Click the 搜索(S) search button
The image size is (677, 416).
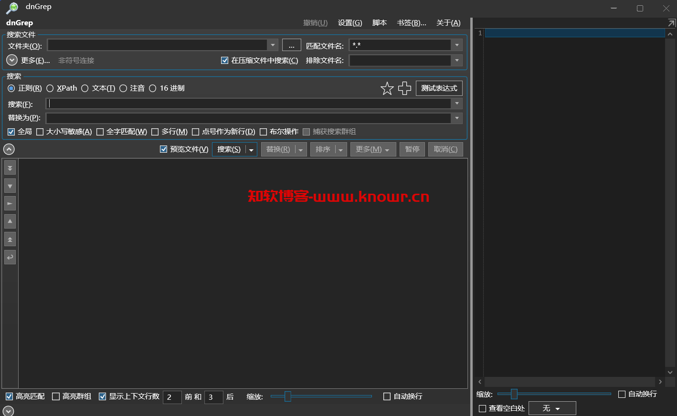229,149
